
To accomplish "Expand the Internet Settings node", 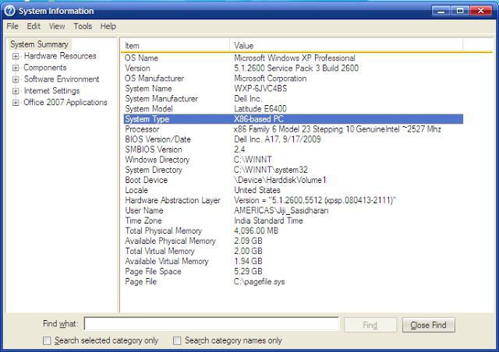I will [16, 91].
